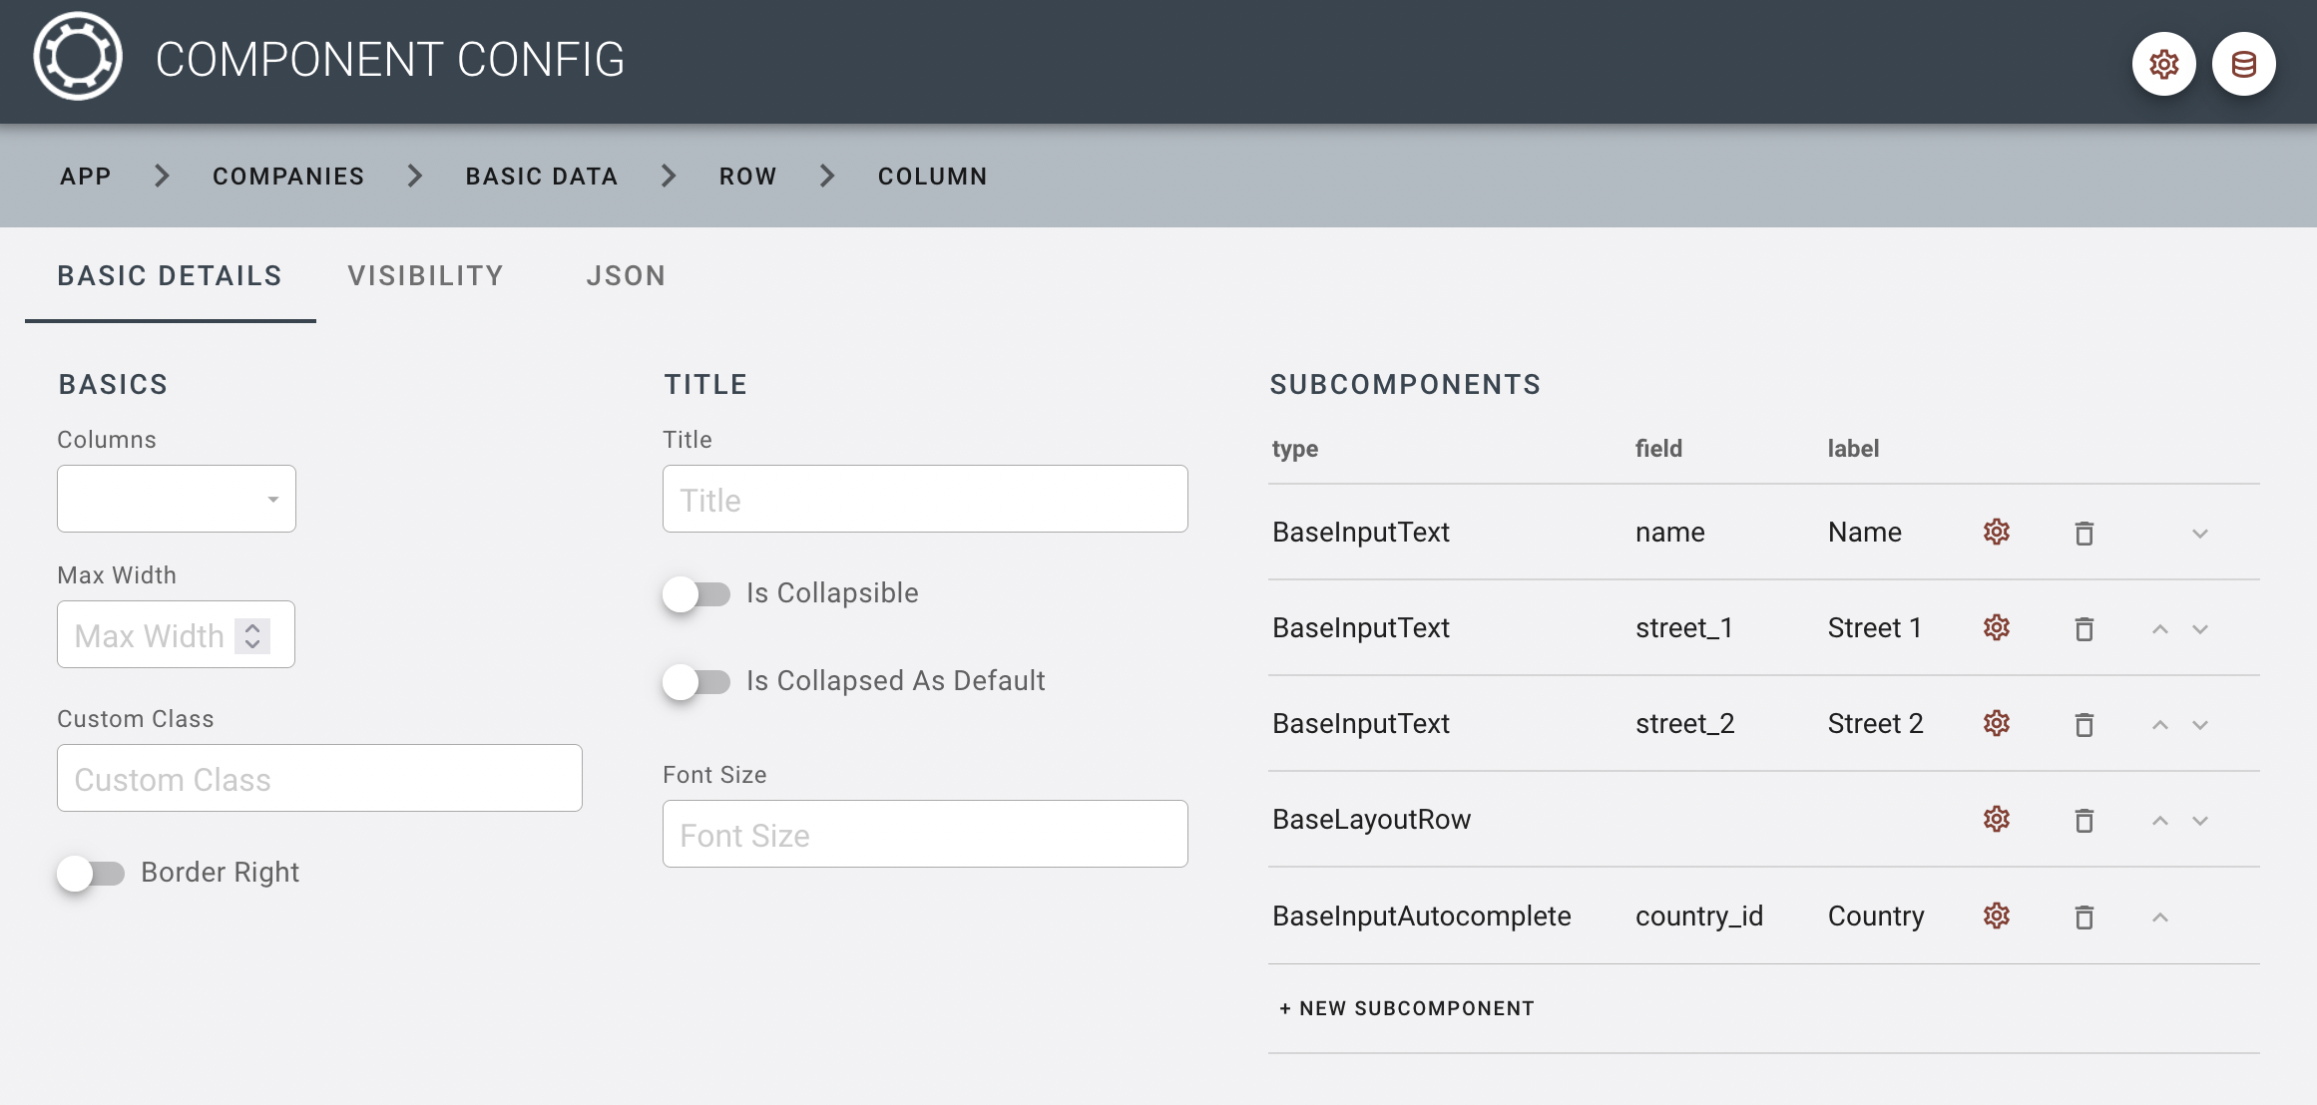Image resolution: width=2317 pixels, height=1105 pixels.
Task: Click + New Subcomponent button
Action: pos(1406,1008)
